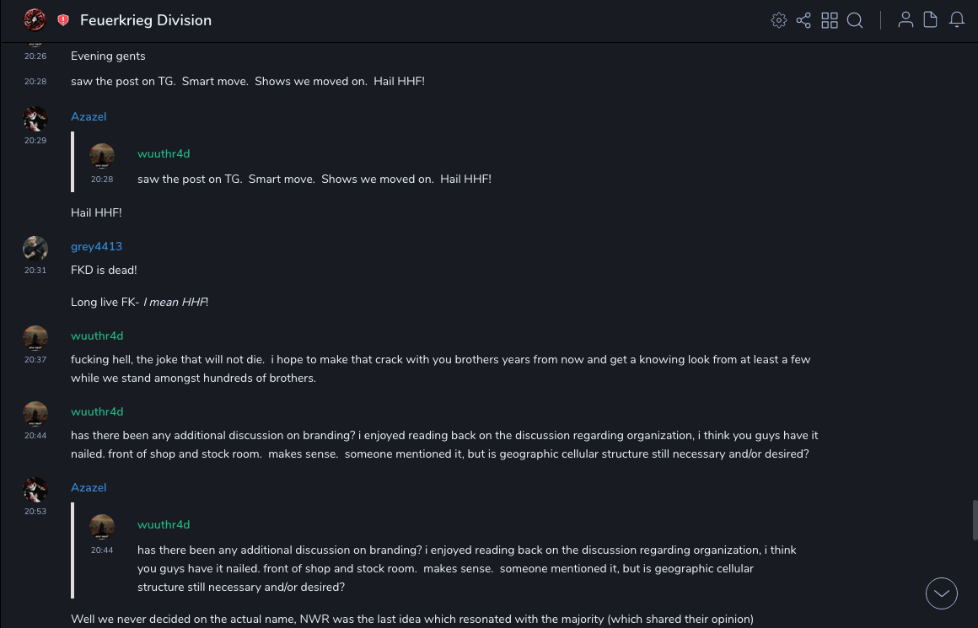Click the quoted message stamped 20:28
The width and height of the screenshot is (978, 628).
click(314, 179)
